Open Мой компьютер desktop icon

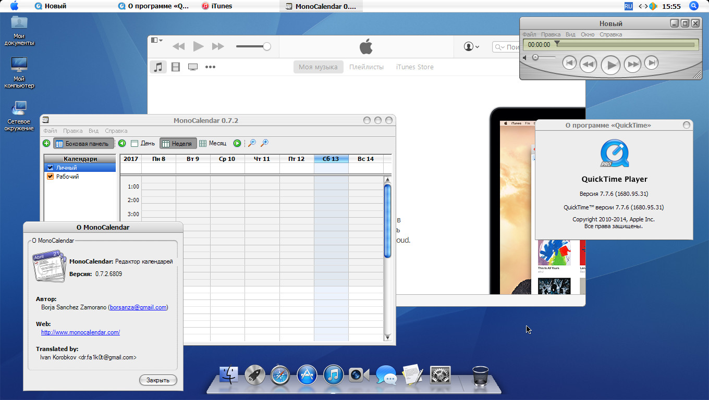(x=19, y=73)
